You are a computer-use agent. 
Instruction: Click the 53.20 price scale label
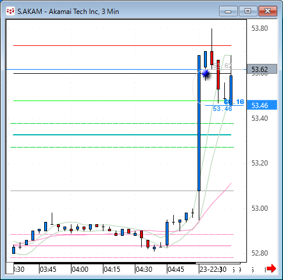(x=260, y=163)
